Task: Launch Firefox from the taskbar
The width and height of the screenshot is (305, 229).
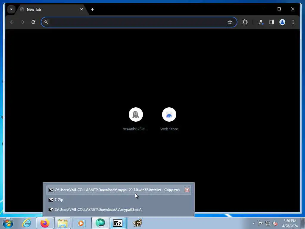Action: pos(45,223)
